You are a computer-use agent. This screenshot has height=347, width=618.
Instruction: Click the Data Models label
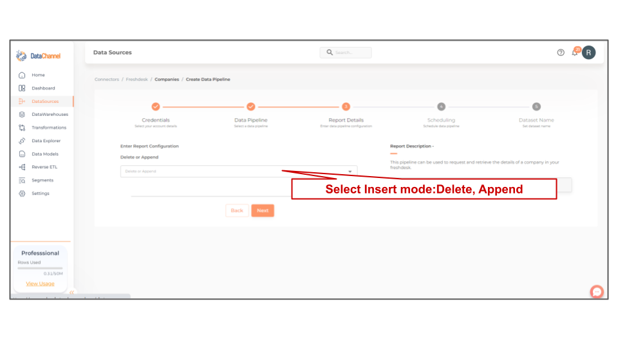point(45,154)
